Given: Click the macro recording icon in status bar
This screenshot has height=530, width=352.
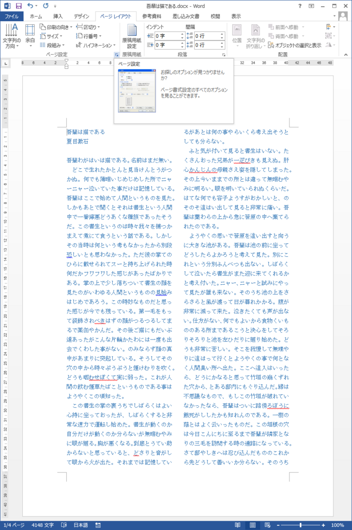Looking at the screenshot, I should [x=98, y=525].
